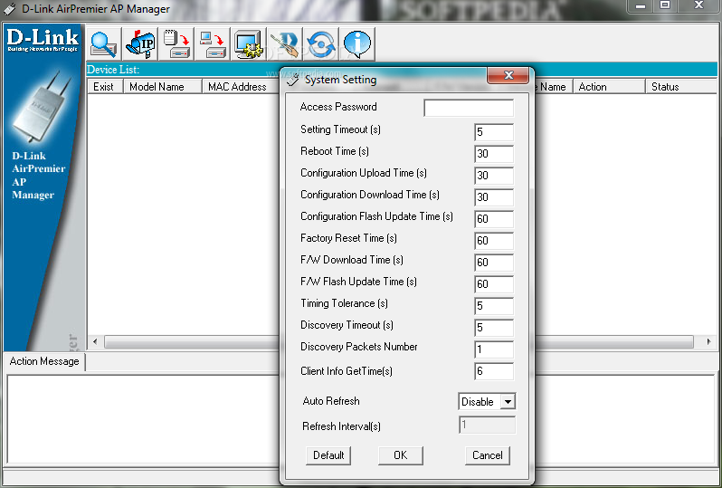722x488 pixels.
Task: Click the F/W Flash Update Time field
Action: (x=494, y=284)
